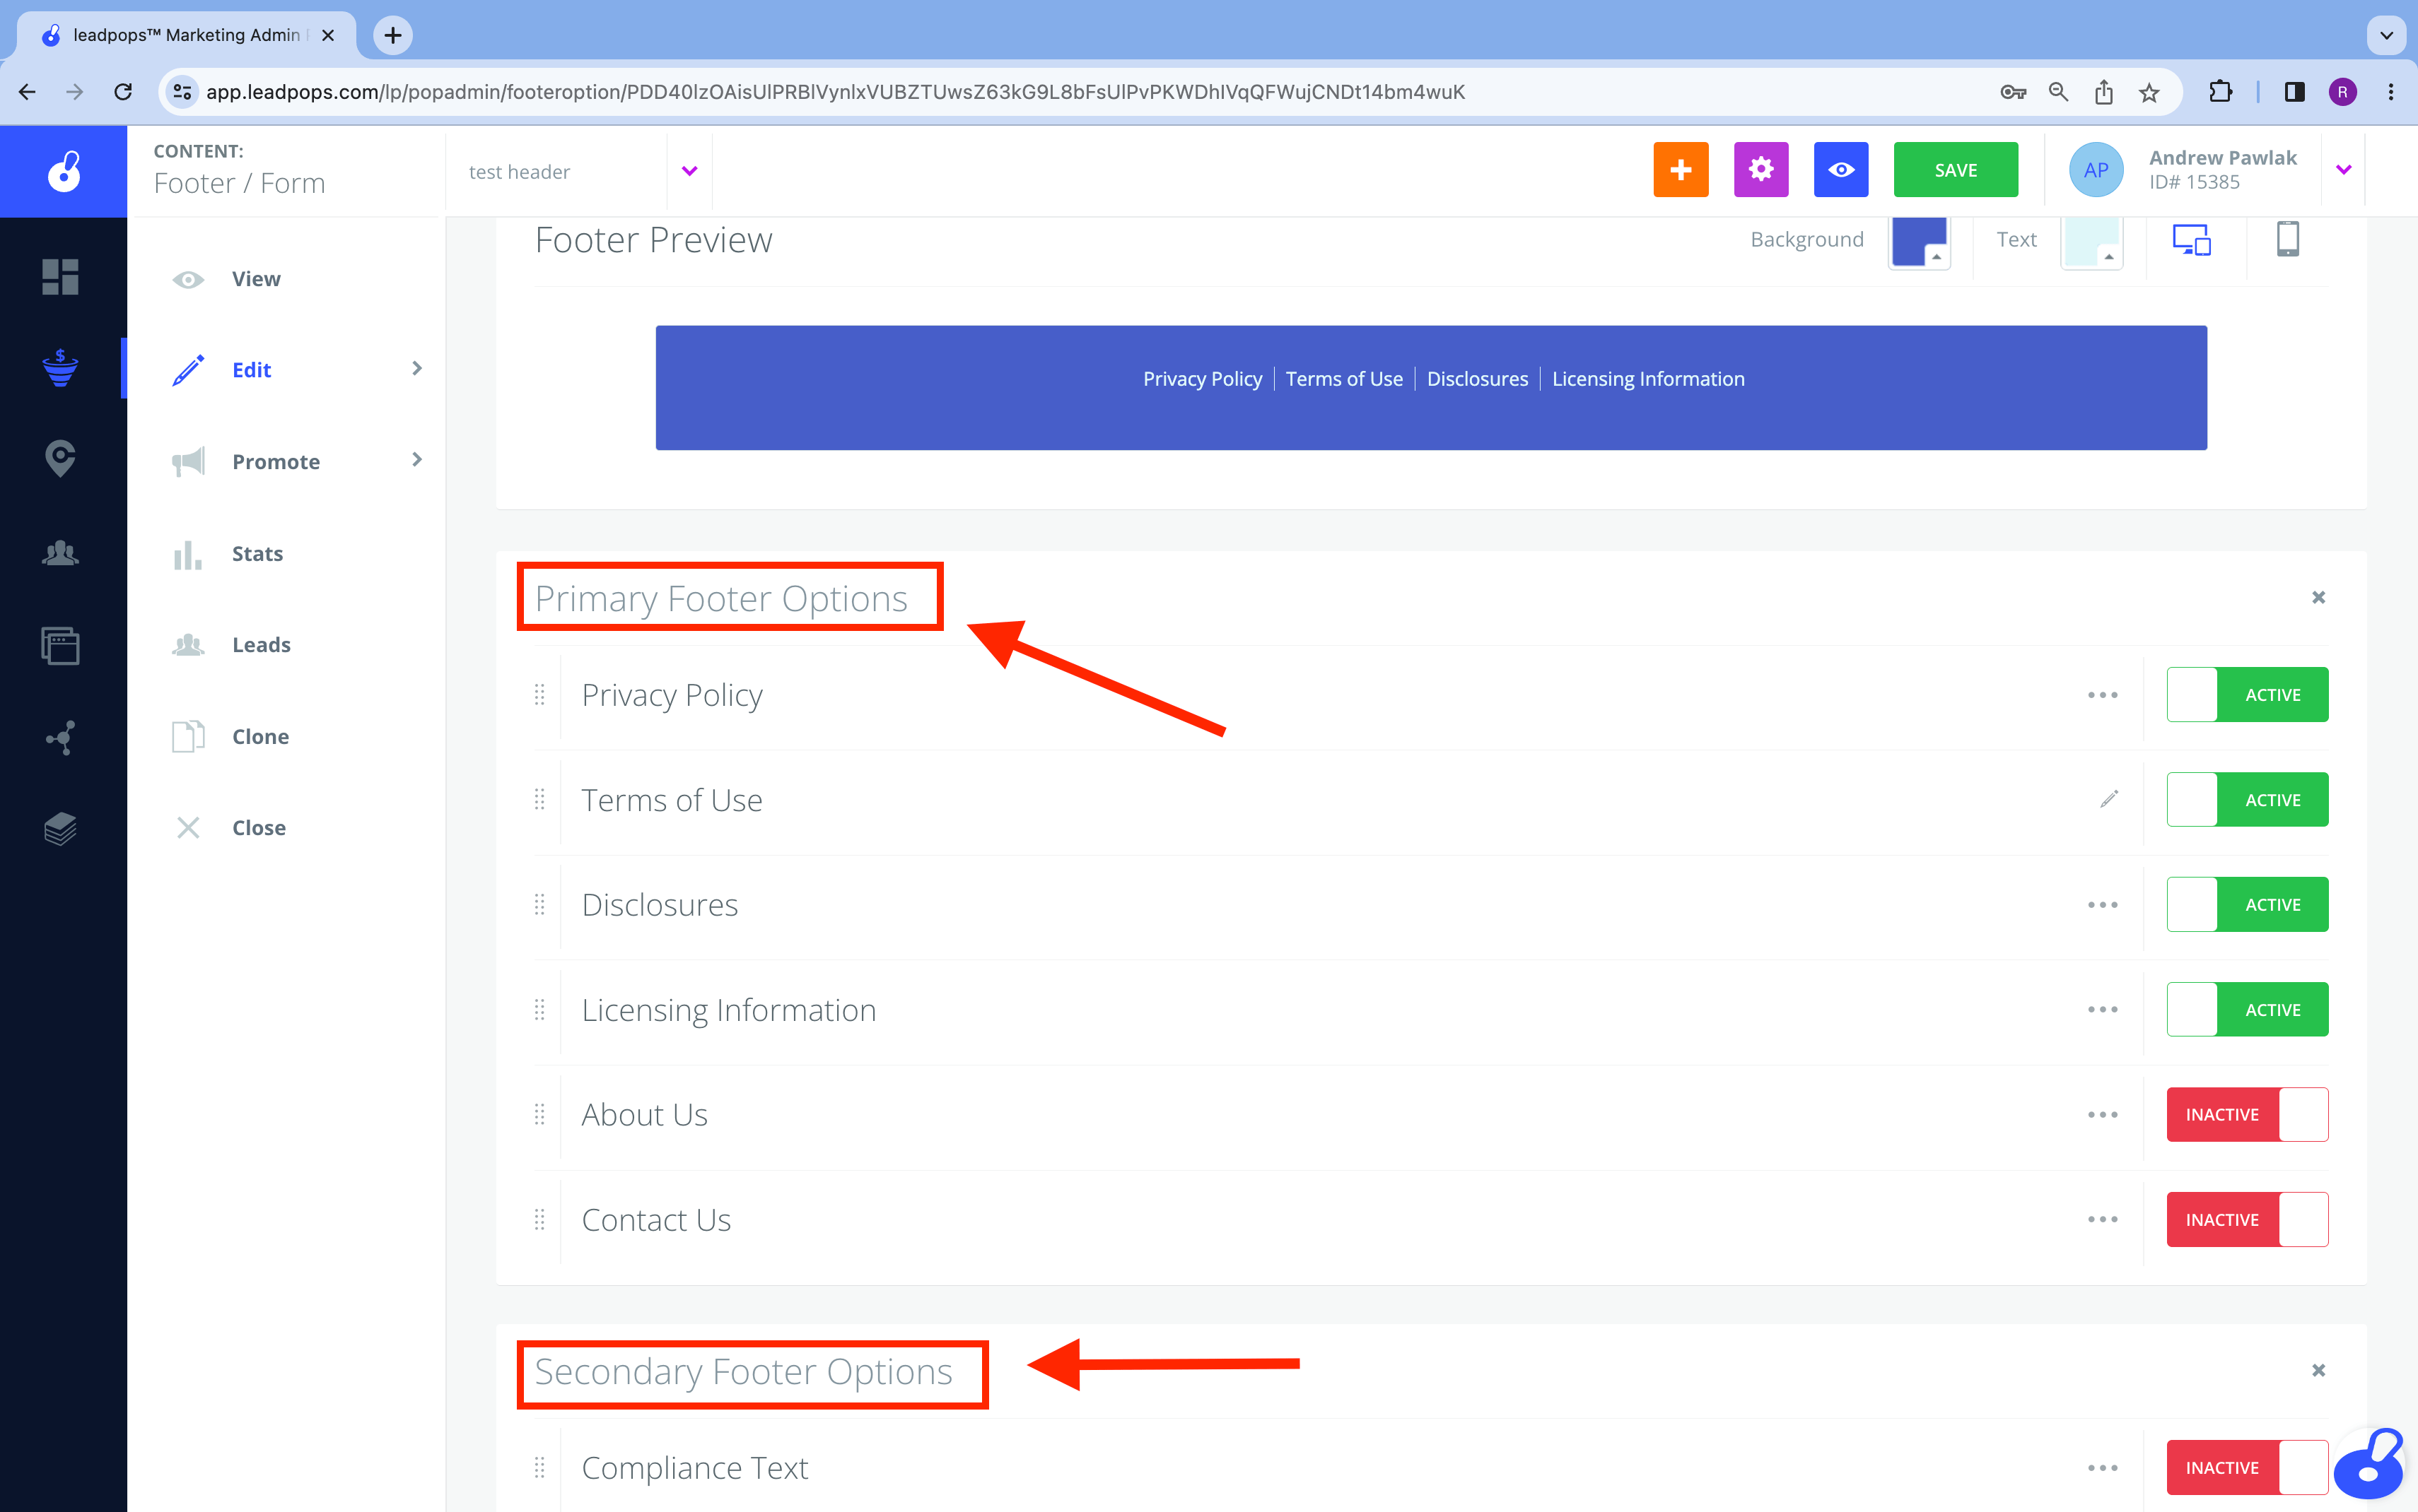
Task: Click Privacy Policy link in footer preview
Action: (1203, 379)
